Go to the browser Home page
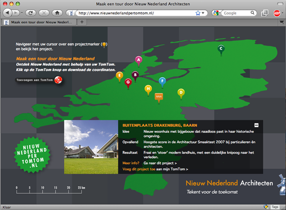The width and height of the screenshot is (286, 210). (57, 13)
